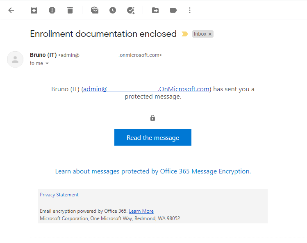This screenshot has width=307, height=243.
Task: Archive this email
Action: [34, 10]
